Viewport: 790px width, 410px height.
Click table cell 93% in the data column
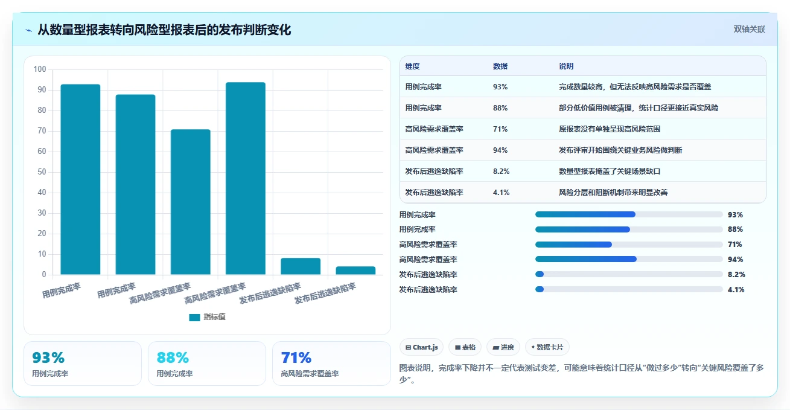[500, 87]
